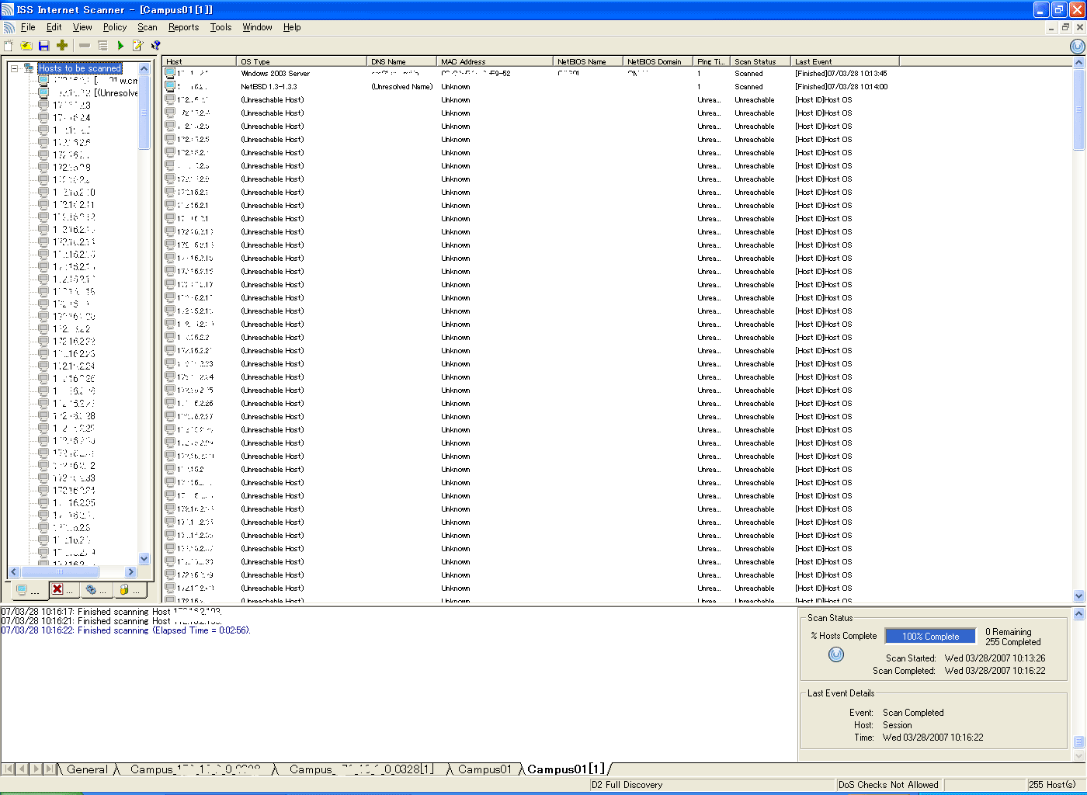Viewport: 1087px width, 795px height.
Task: Click the tree panel scroll-right arrow
Action: pos(130,571)
